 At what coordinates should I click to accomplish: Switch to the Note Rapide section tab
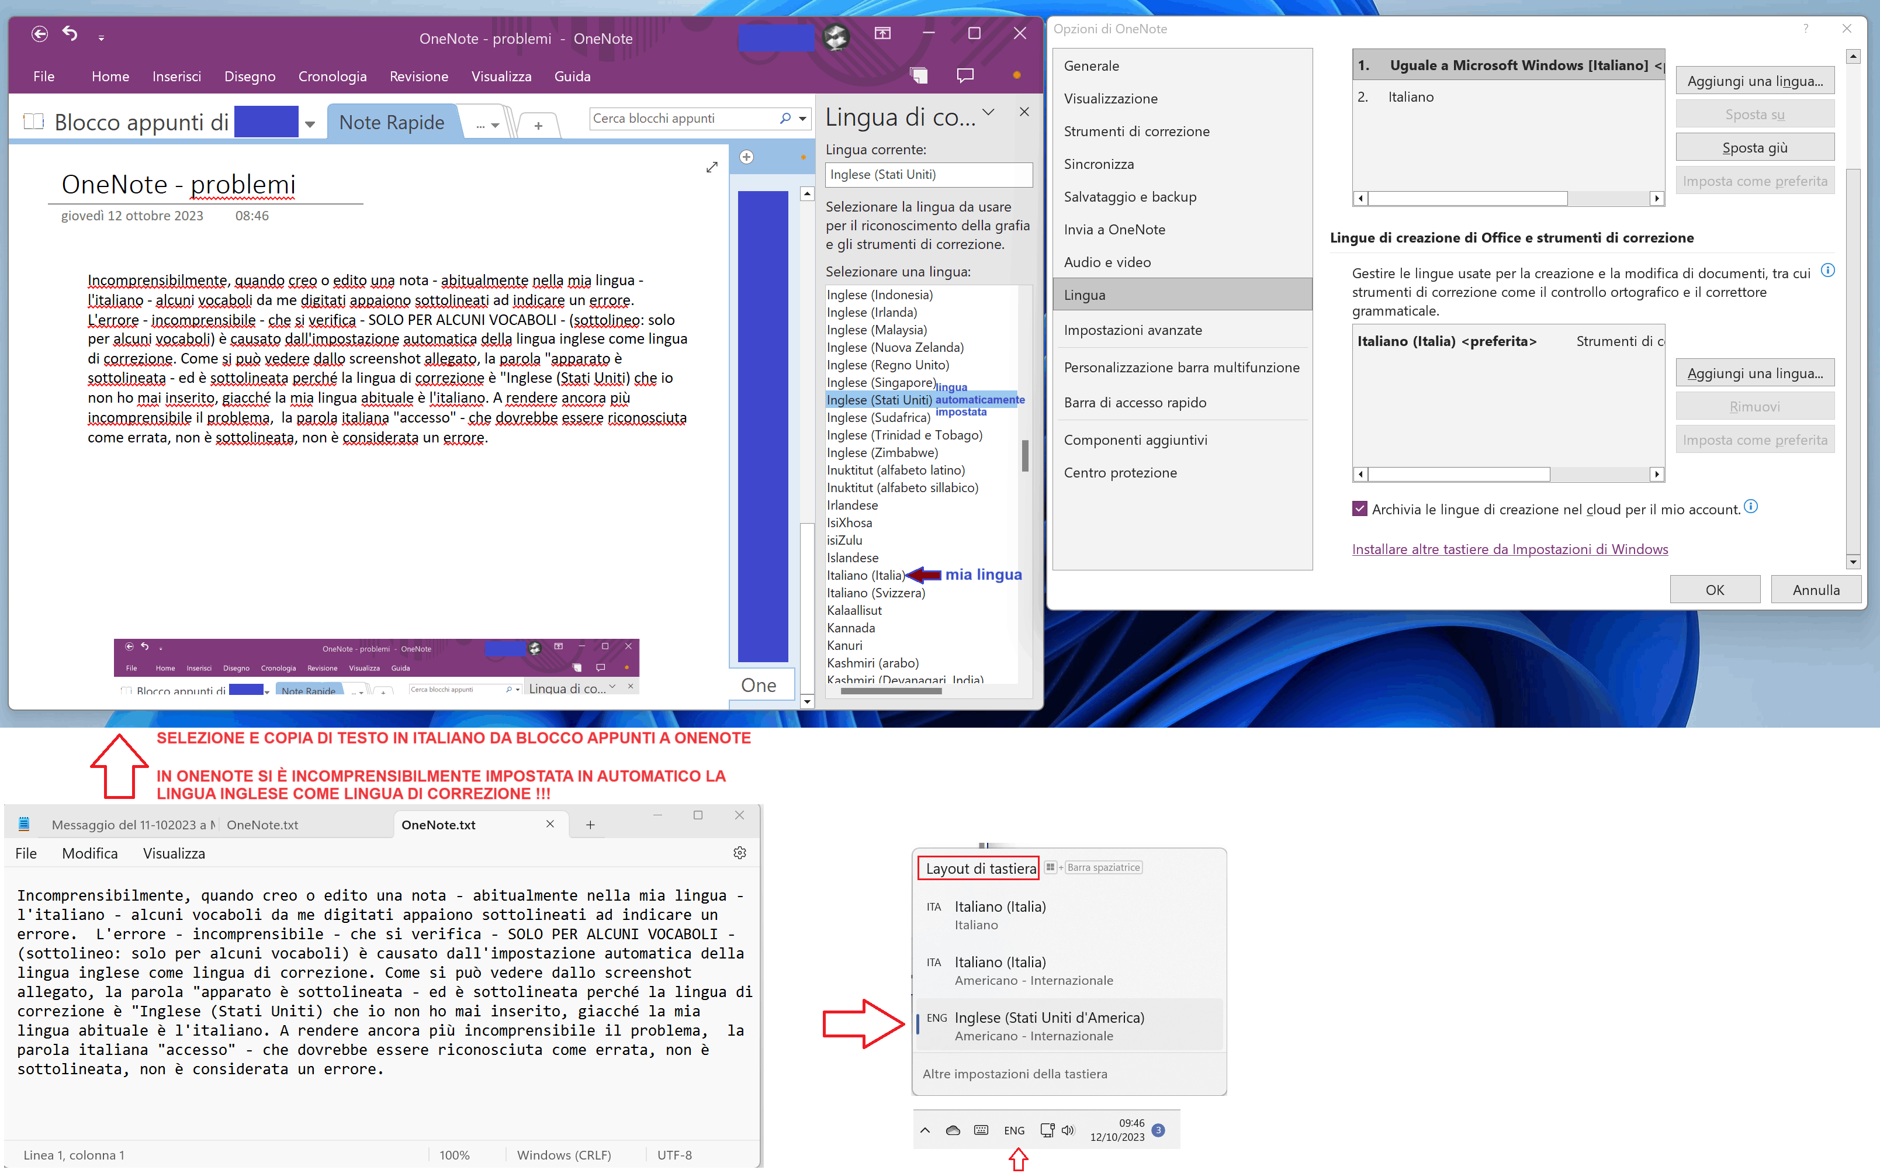pos(392,123)
